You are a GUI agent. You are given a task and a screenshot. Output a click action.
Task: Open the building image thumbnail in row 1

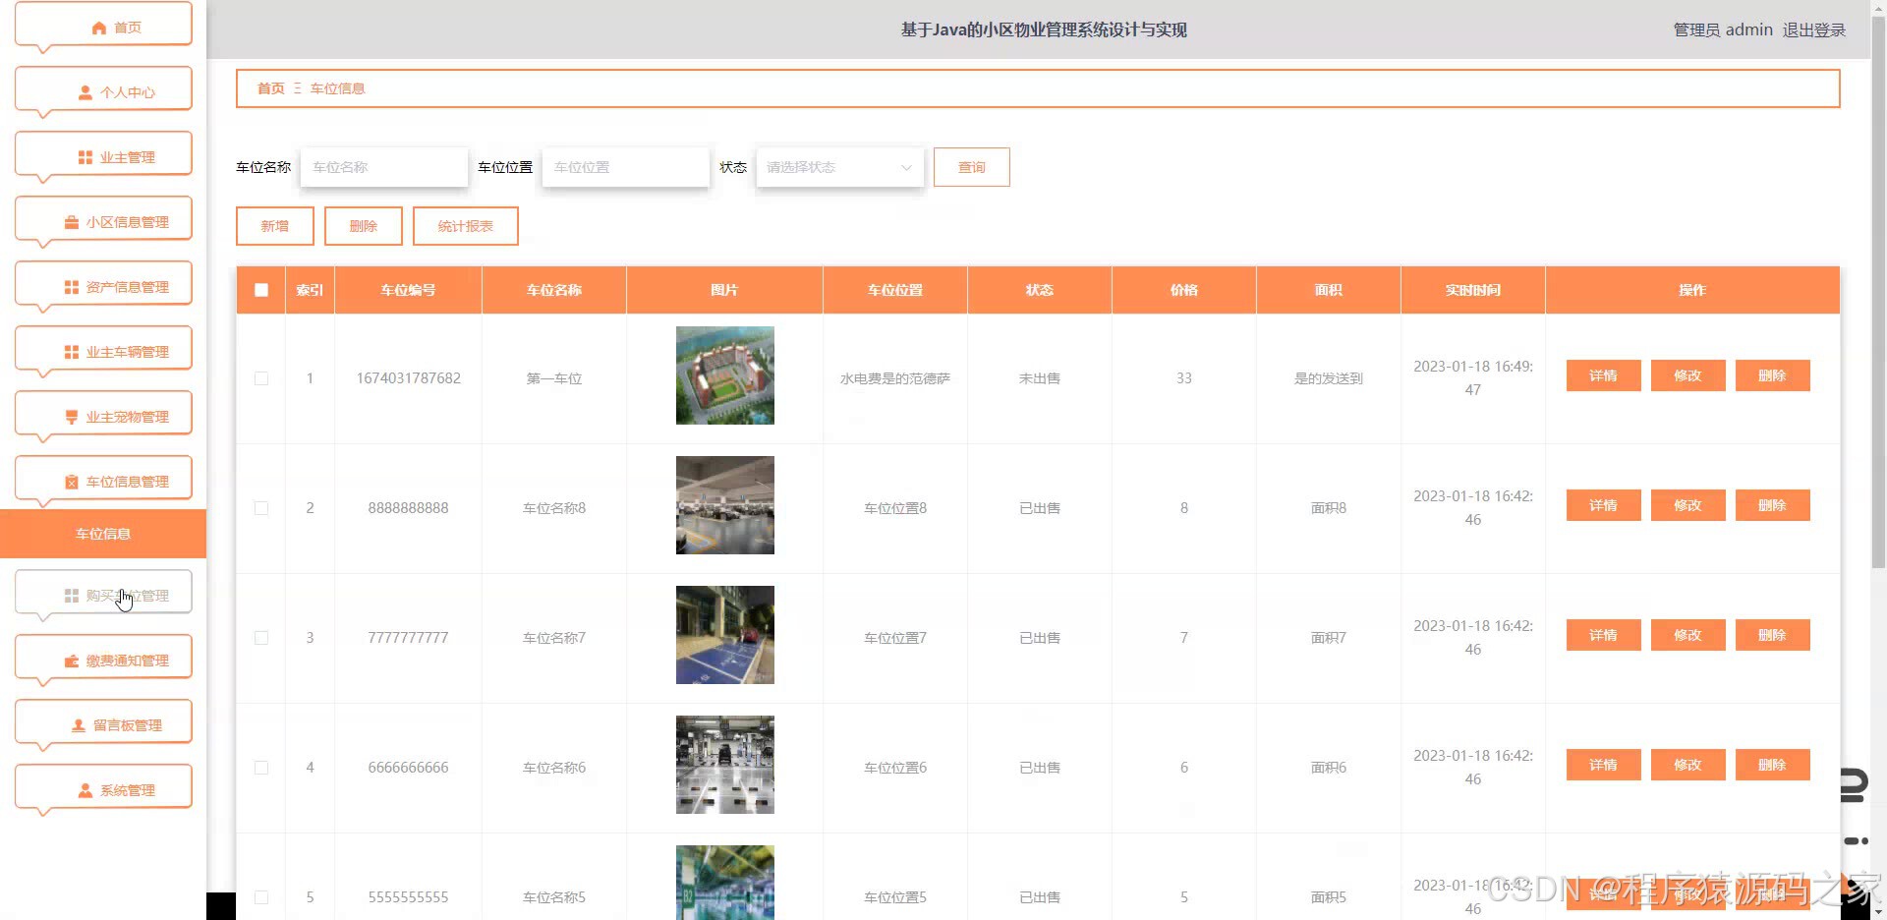click(x=725, y=375)
